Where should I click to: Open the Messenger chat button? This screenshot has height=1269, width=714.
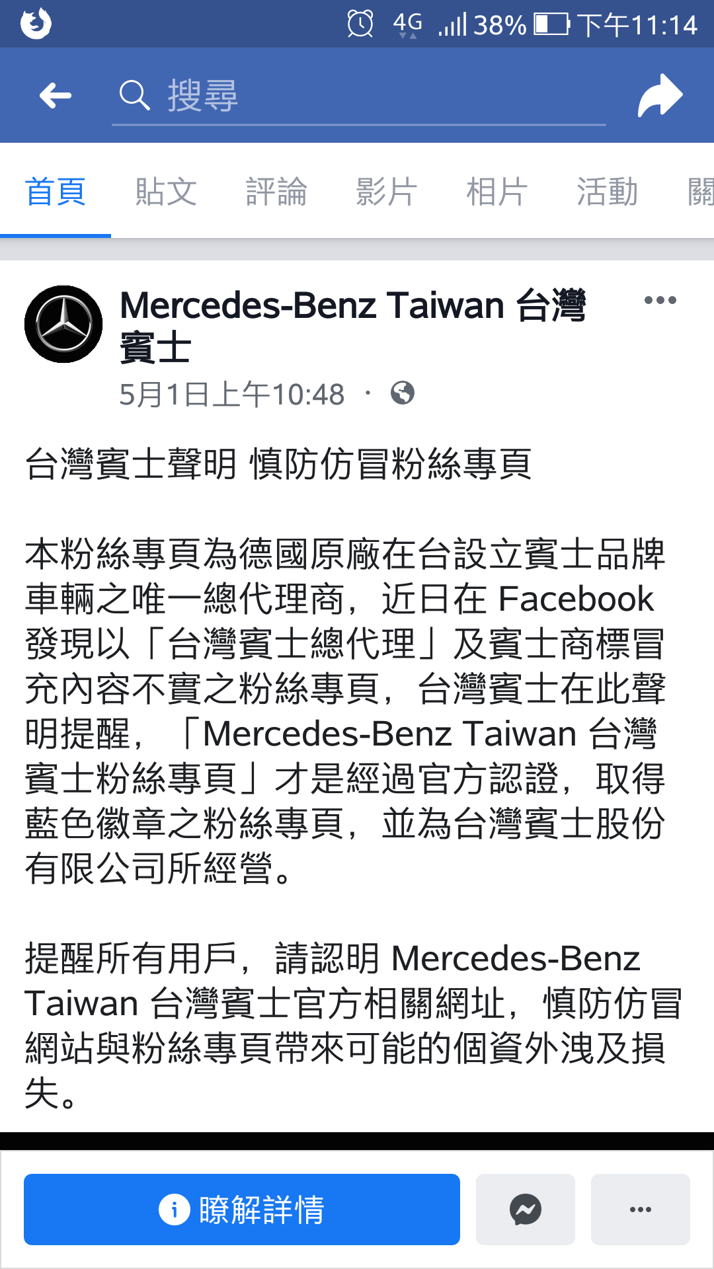click(x=526, y=1210)
